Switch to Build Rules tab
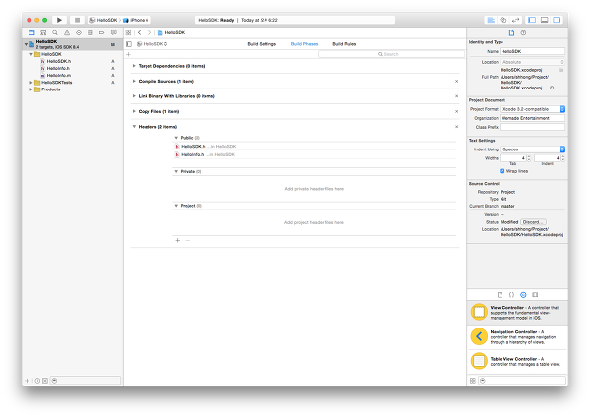The image size is (590, 417). 344,44
